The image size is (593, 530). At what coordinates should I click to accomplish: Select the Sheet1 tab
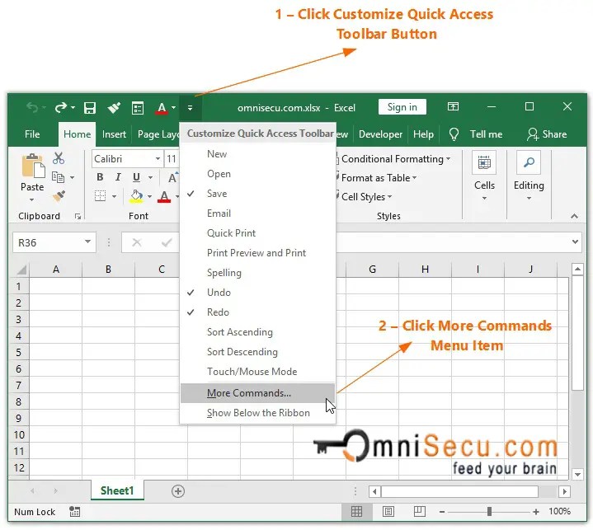tap(117, 490)
